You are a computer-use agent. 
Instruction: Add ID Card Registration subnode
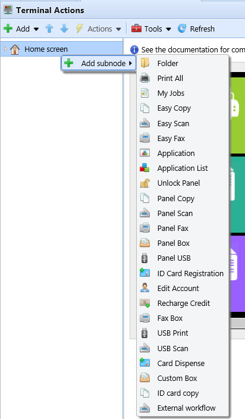pyautogui.click(x=183, y=273)
